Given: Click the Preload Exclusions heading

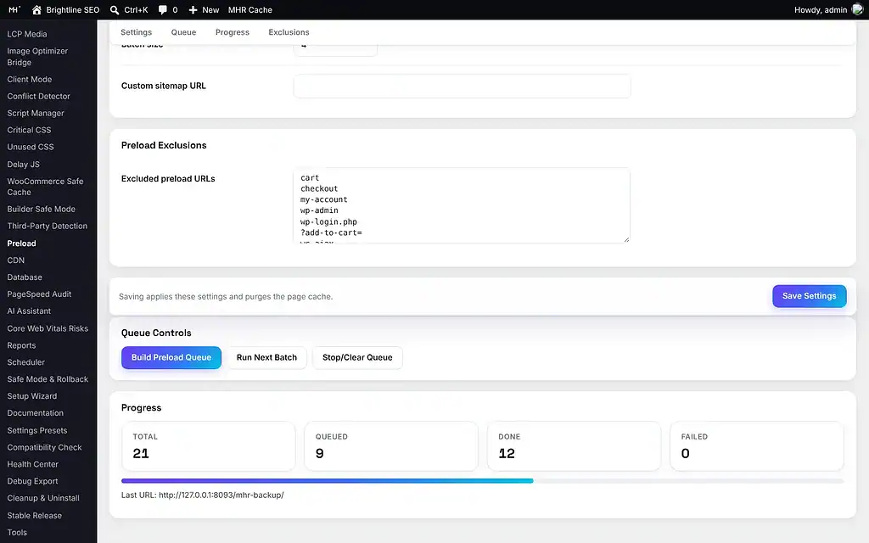Looking at the screenshot, I should click(x=164, y=145).
